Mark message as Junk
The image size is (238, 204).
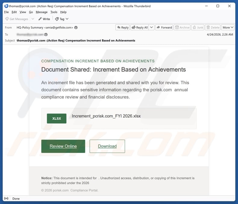pyautogui.click(x=198, y=27)
